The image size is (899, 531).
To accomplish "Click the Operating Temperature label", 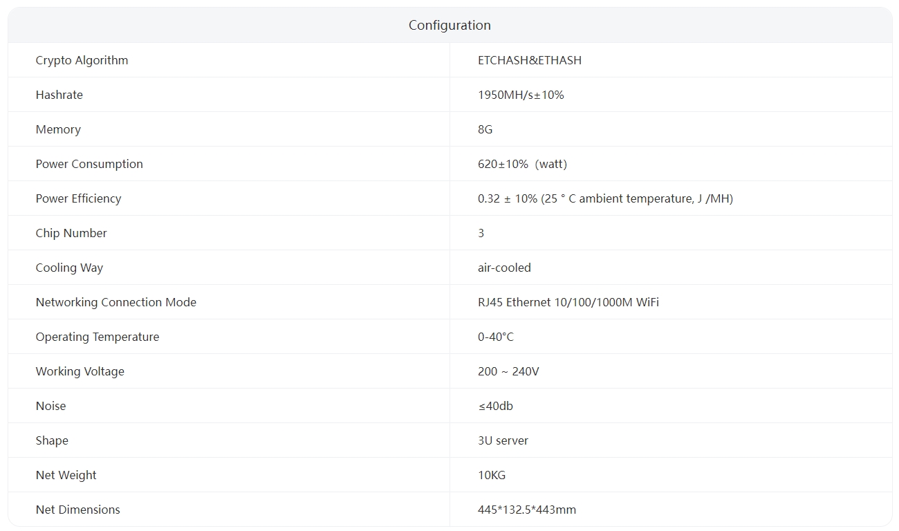I will 97,337.
